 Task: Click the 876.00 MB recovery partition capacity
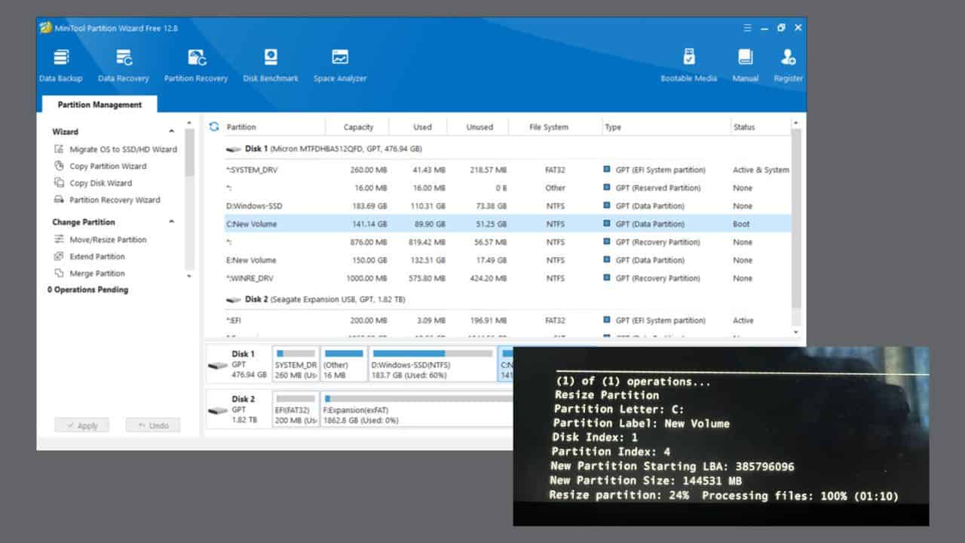(x=368, y=242)
